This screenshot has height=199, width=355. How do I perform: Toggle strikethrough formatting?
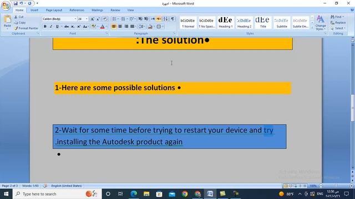tap(67, 27)
